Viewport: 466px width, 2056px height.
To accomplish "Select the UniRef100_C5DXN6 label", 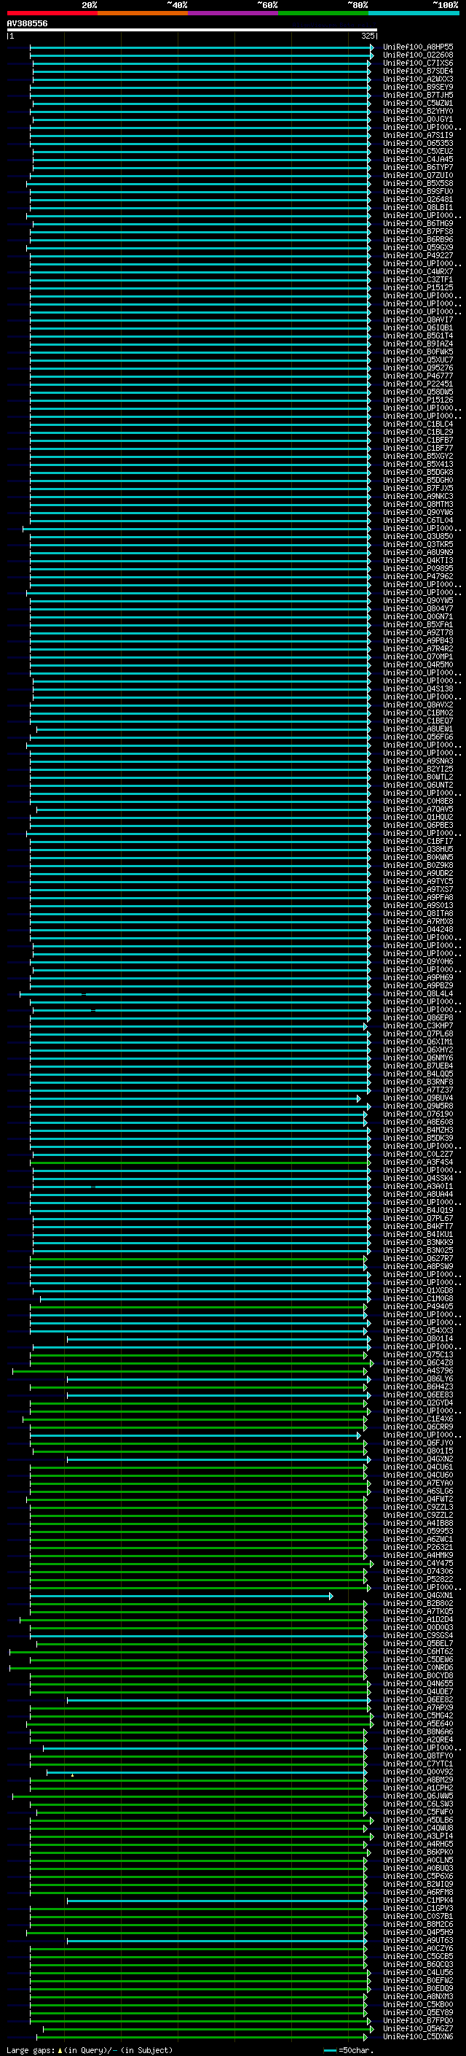I will click(x=417, y=2037).
